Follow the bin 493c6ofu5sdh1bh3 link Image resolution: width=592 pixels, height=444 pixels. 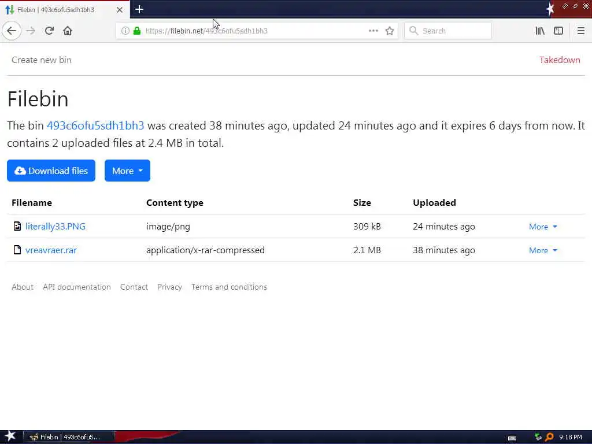tap(95, 125)
